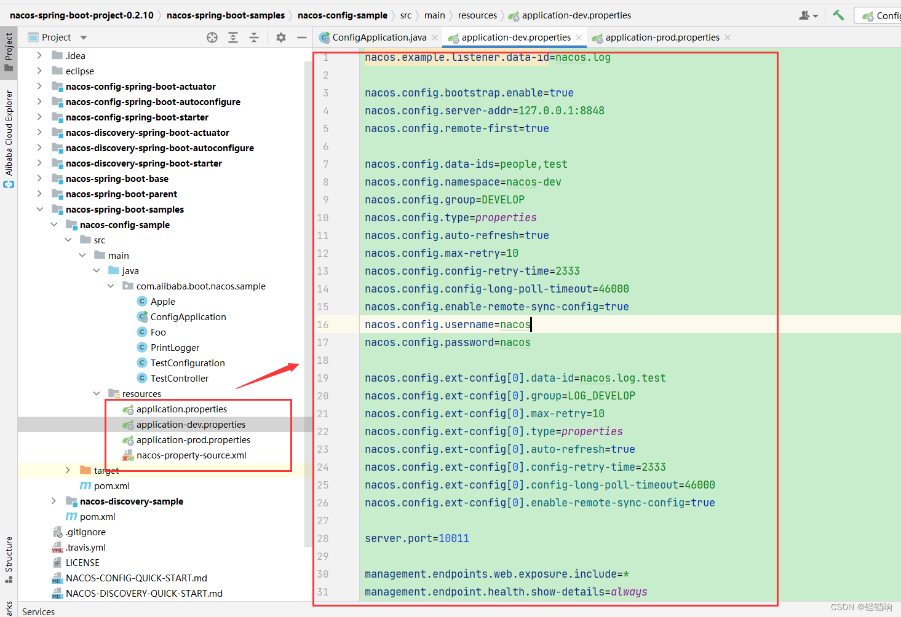Click breadcrumb nacos-spring-boot-project-0.2.10
The width and height of the screenshot is (901, 617).
pyautogui.click(x=82, y=15)
